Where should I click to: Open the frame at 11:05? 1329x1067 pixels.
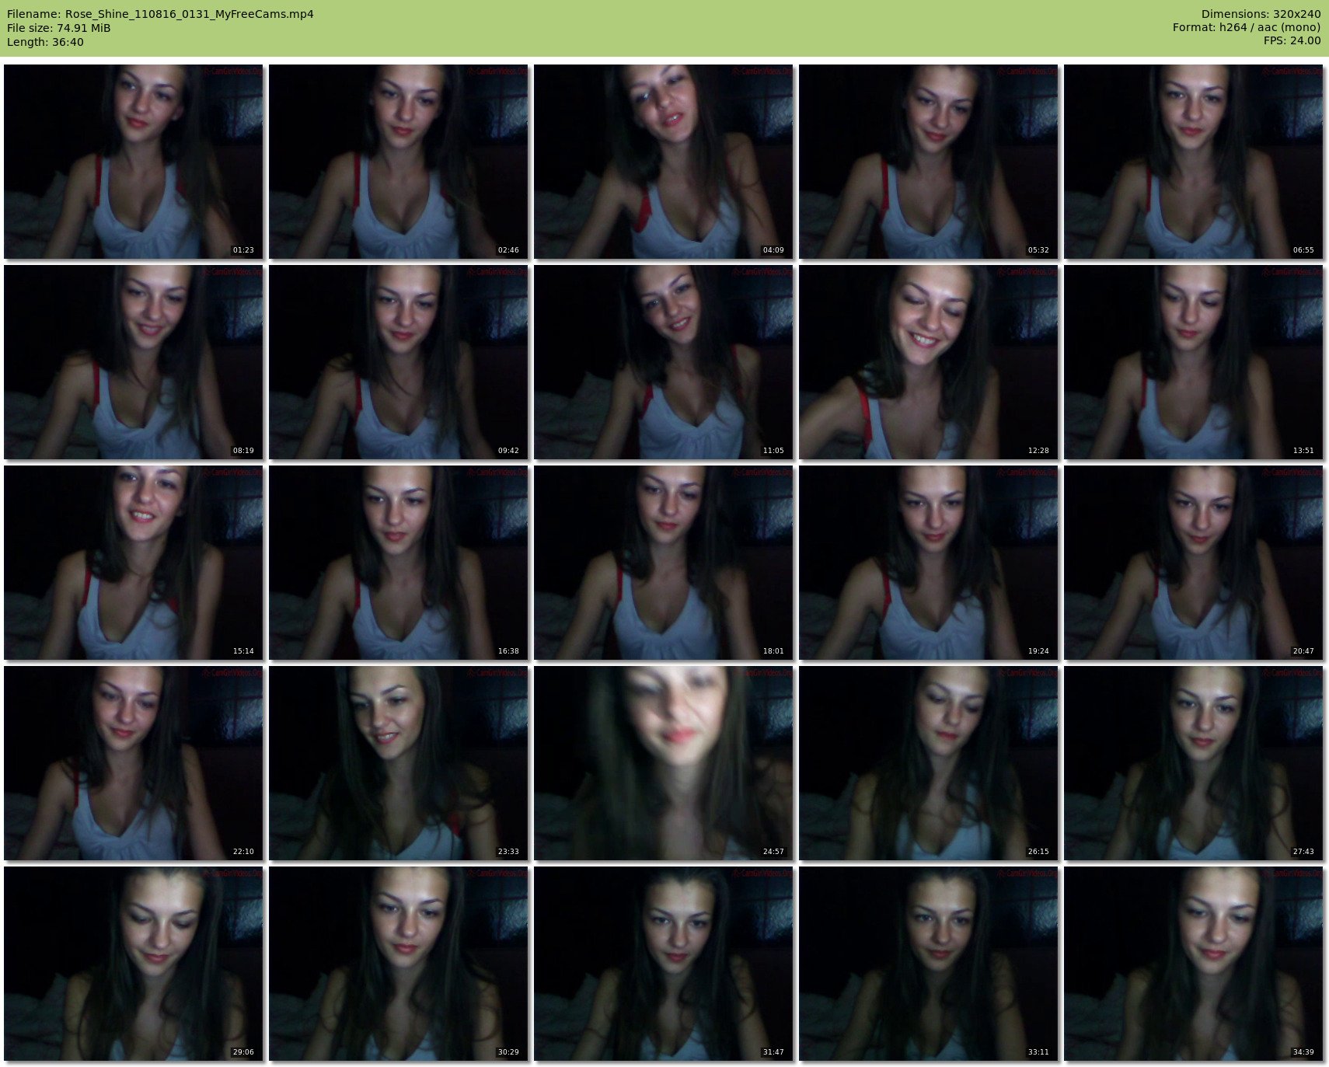point(663,361)
